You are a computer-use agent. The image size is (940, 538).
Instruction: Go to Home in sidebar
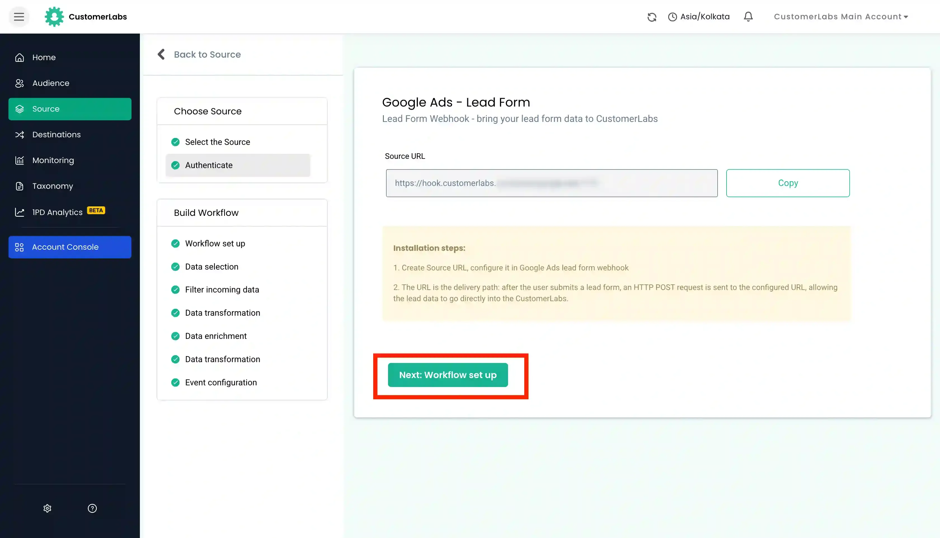coord(70,57)
